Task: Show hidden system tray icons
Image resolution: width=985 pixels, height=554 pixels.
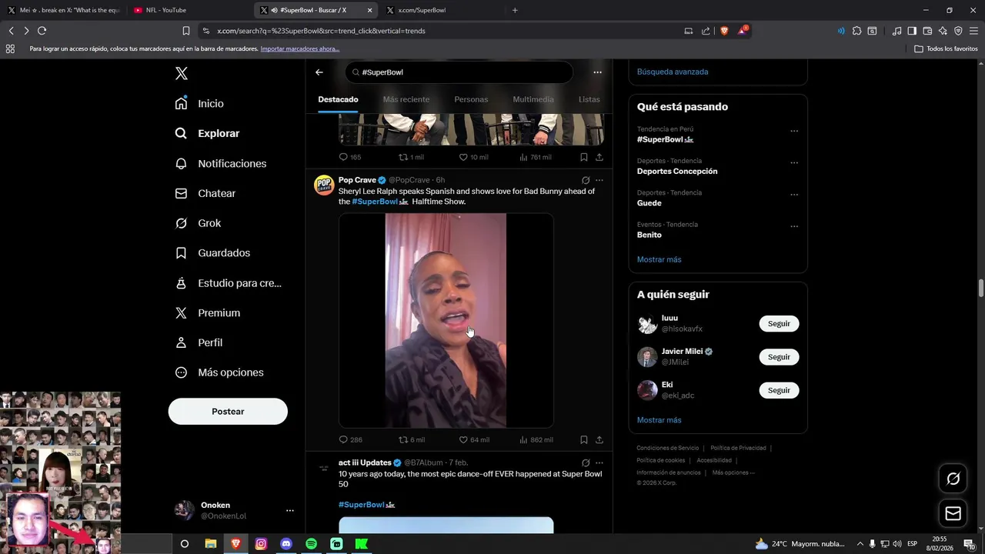Action: click(x=860, y=544)
